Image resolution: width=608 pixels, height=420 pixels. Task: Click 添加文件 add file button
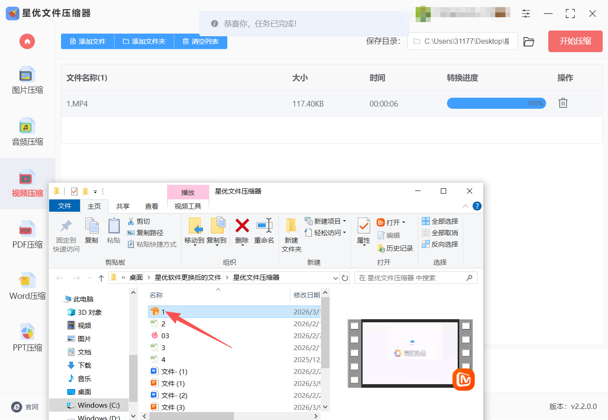[88, 42]
